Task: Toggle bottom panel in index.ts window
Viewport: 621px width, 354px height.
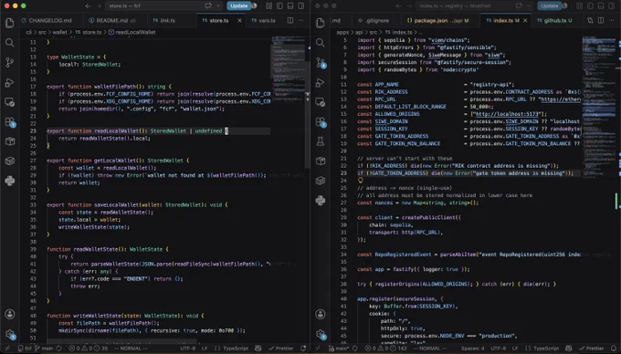Action: click(601, 6)
